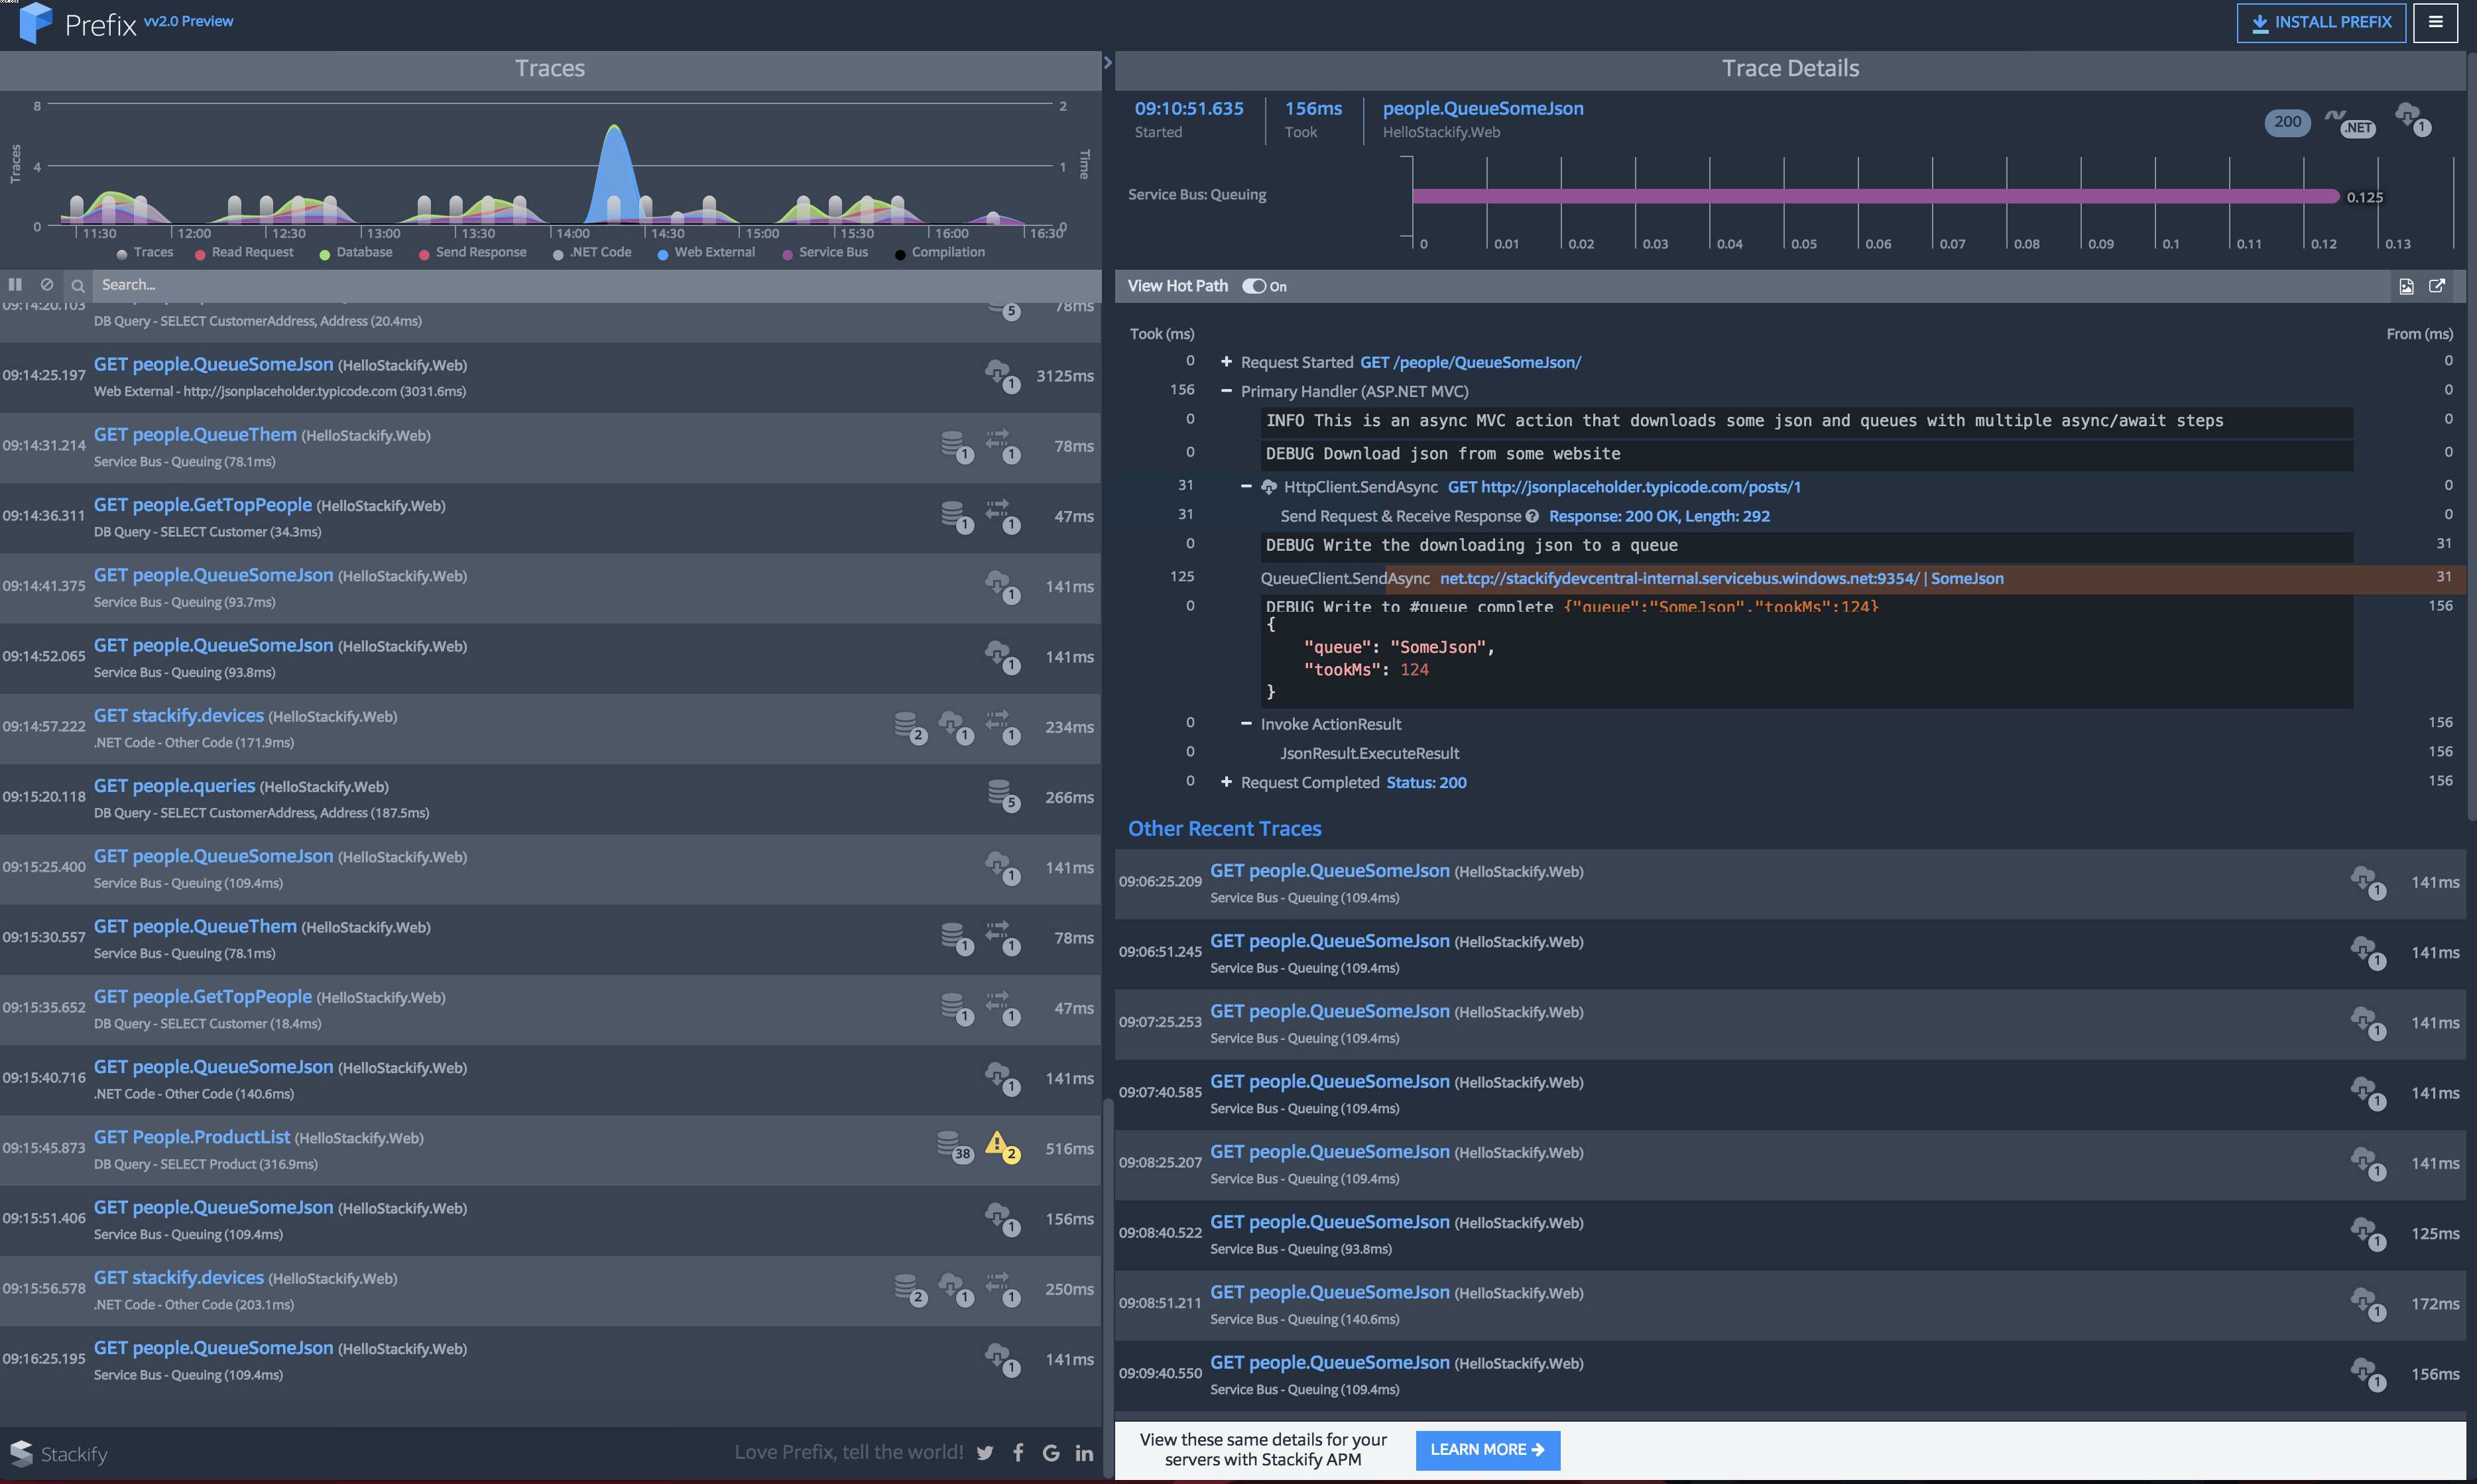
Task: Click the Service Bus Queuing timeline bar
Action: (1875, 196)
